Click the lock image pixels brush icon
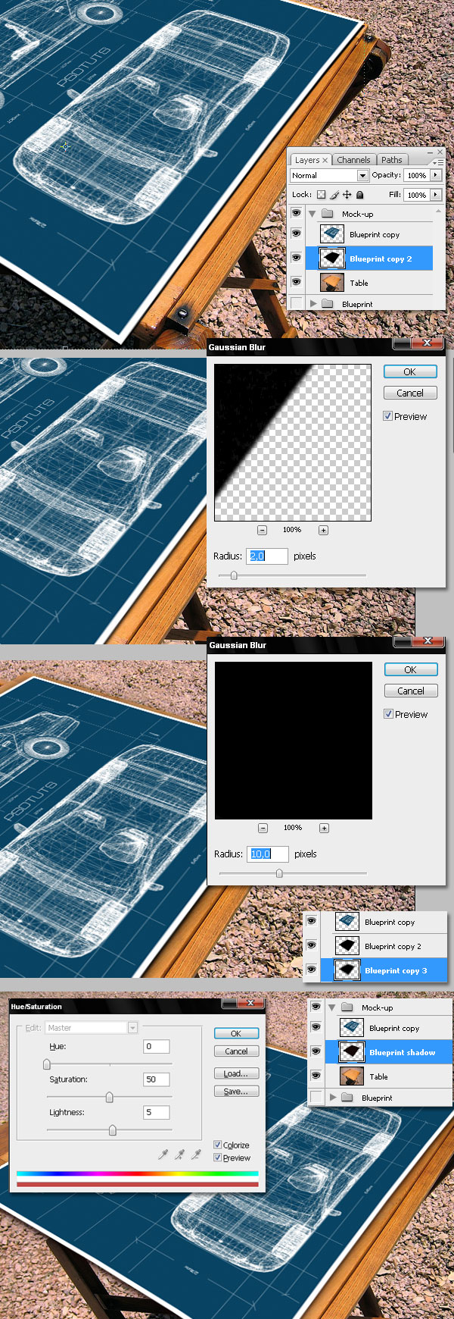This screenshot has height=1319, width=454. click(x=334, y=195)
